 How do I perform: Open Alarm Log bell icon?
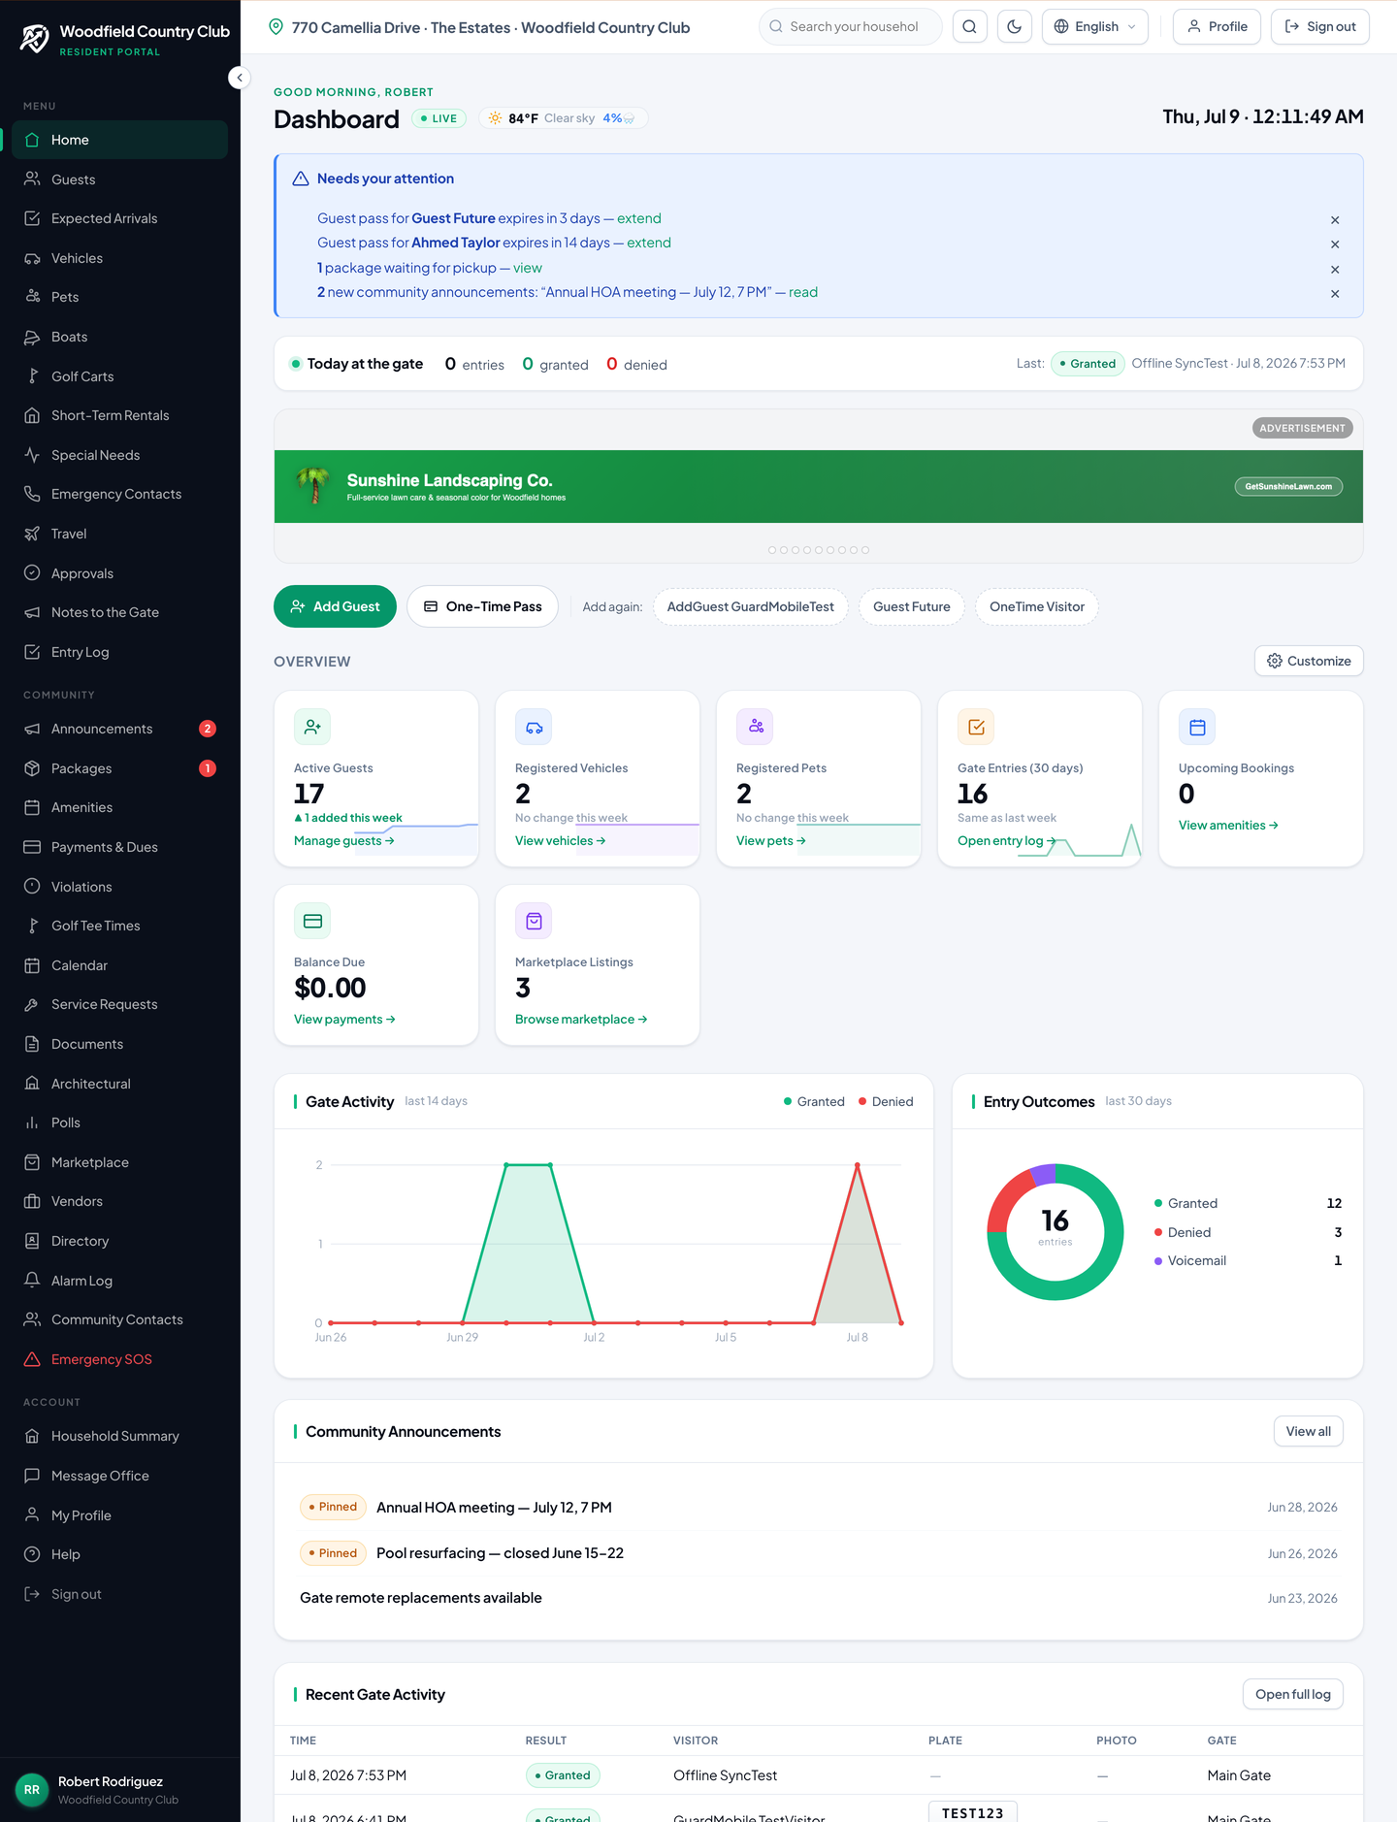32,1281
